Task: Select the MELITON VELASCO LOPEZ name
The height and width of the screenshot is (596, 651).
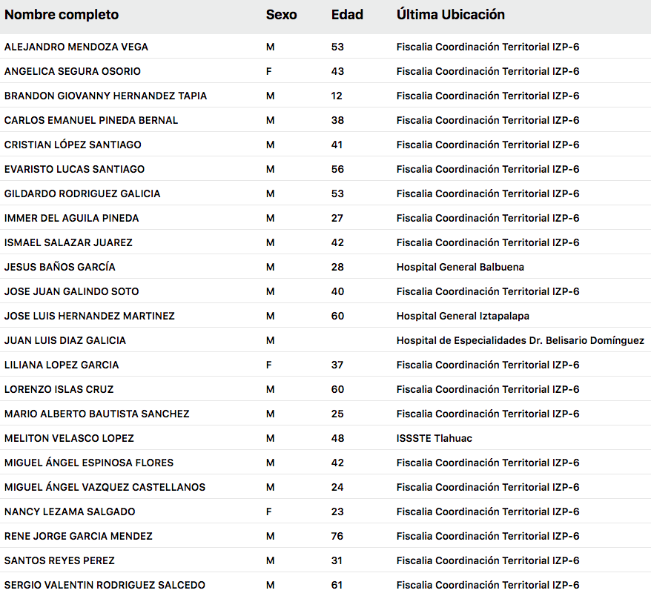Action: 69,438
